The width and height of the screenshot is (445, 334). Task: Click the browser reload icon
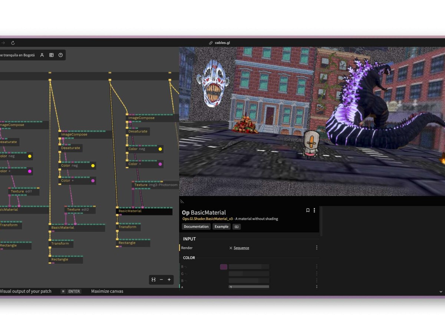click(13, 43)
